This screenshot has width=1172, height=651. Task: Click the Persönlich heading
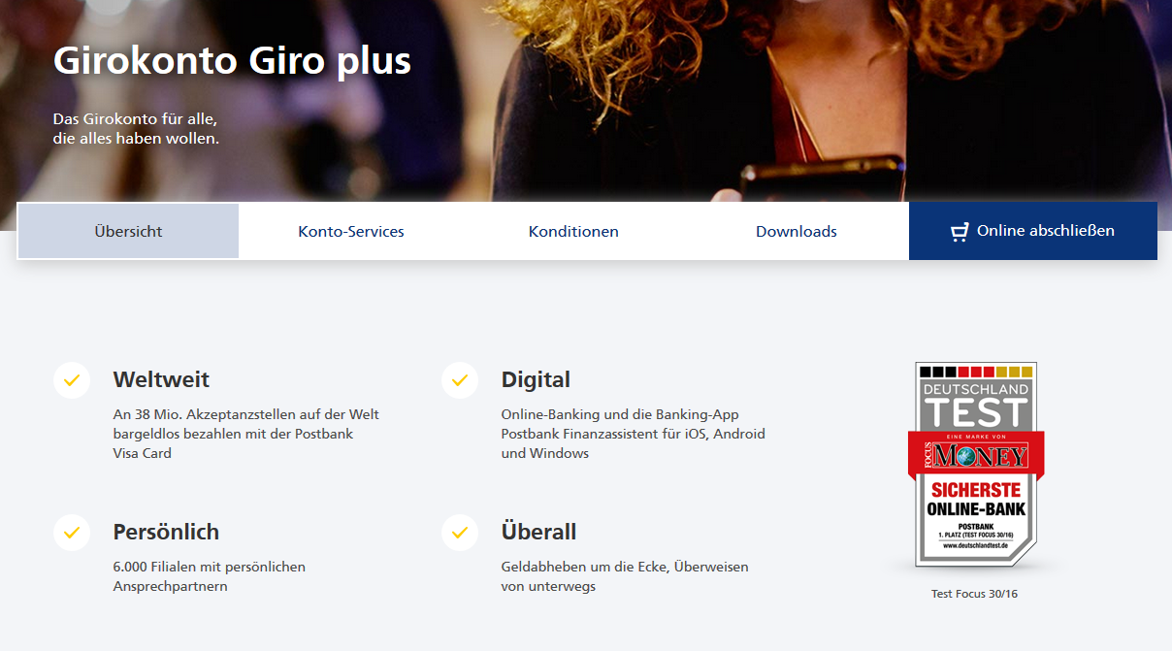pos(166,532)
